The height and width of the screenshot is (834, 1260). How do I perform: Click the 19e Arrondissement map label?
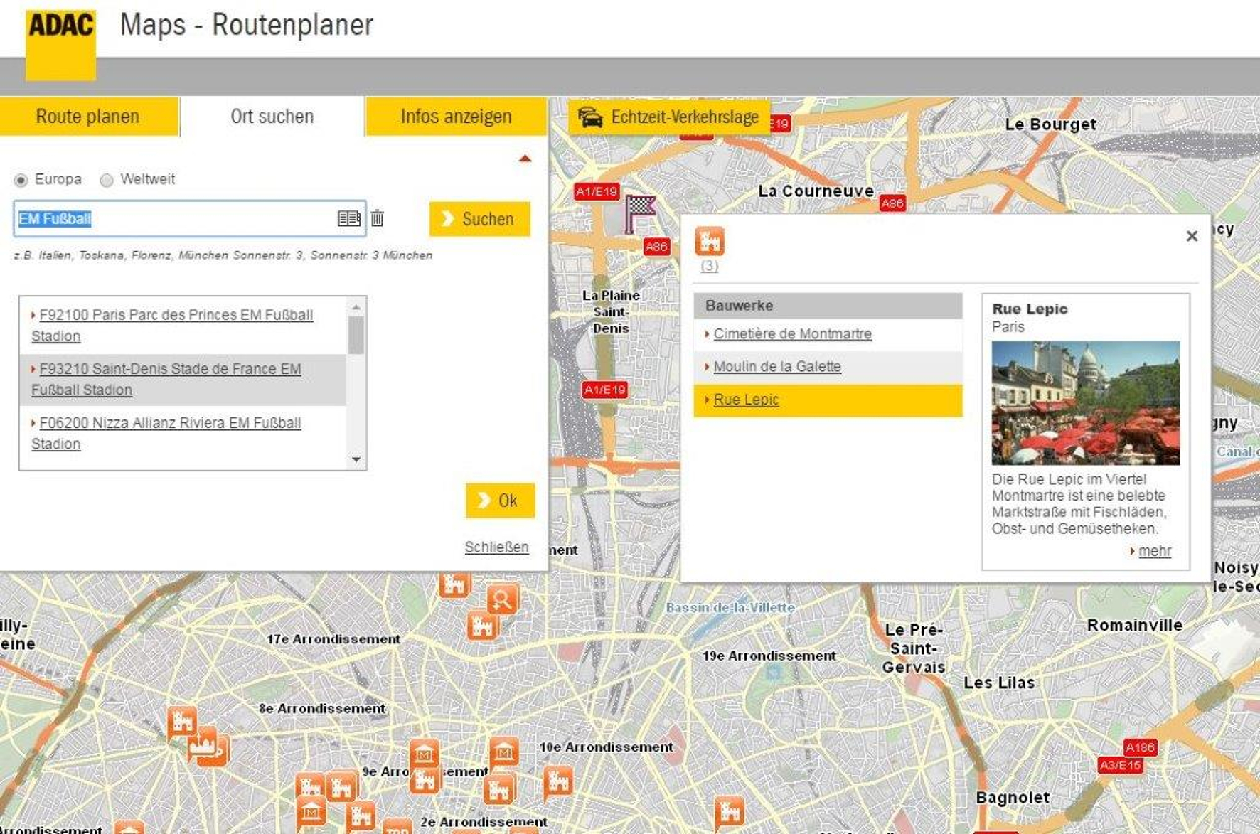click(x=769, y=656)
